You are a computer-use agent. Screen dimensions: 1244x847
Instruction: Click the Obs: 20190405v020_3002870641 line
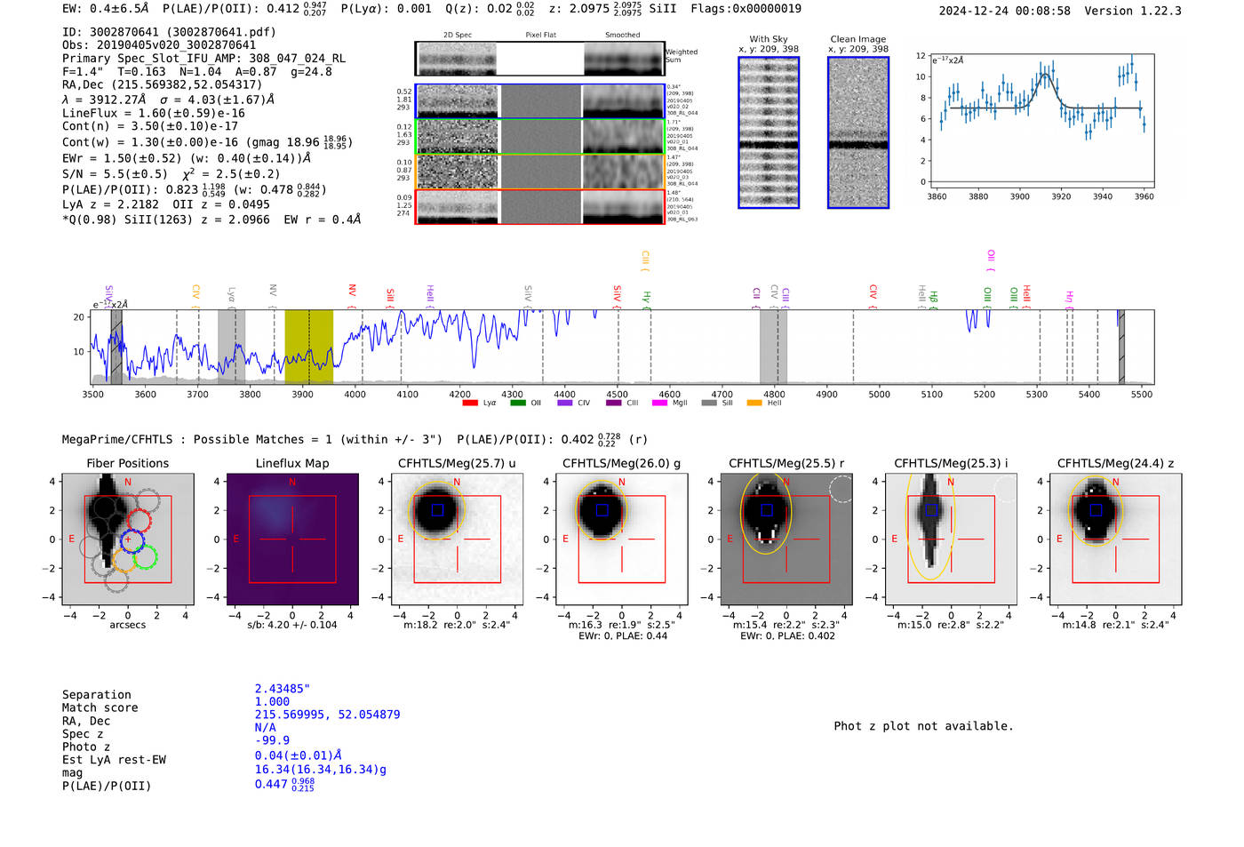pos(159,45)
